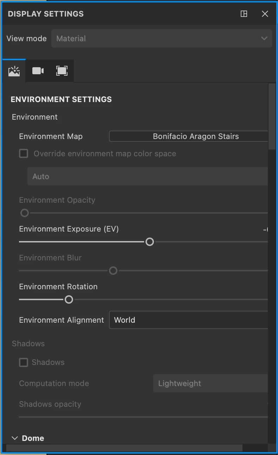
Task: Click the Environment Rotation slider handle
Action: [69, 299]
